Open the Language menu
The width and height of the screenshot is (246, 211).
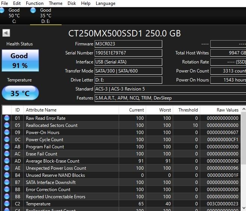pos(106,3)
